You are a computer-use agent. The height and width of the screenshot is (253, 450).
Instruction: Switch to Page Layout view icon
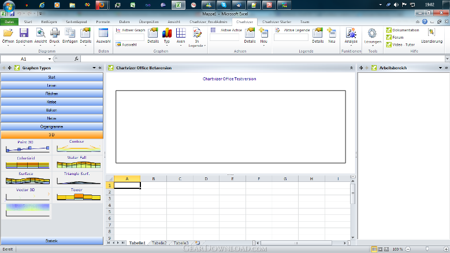380,250
